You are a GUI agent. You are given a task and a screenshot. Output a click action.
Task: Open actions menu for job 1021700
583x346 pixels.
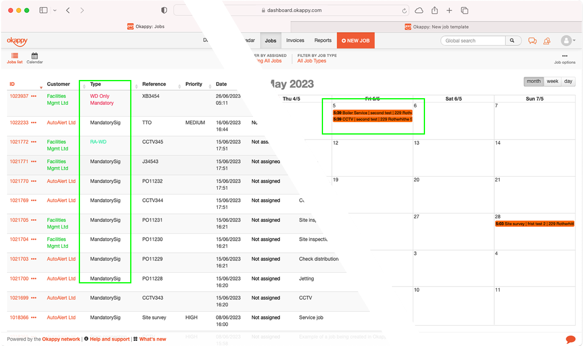click(34, 279)
